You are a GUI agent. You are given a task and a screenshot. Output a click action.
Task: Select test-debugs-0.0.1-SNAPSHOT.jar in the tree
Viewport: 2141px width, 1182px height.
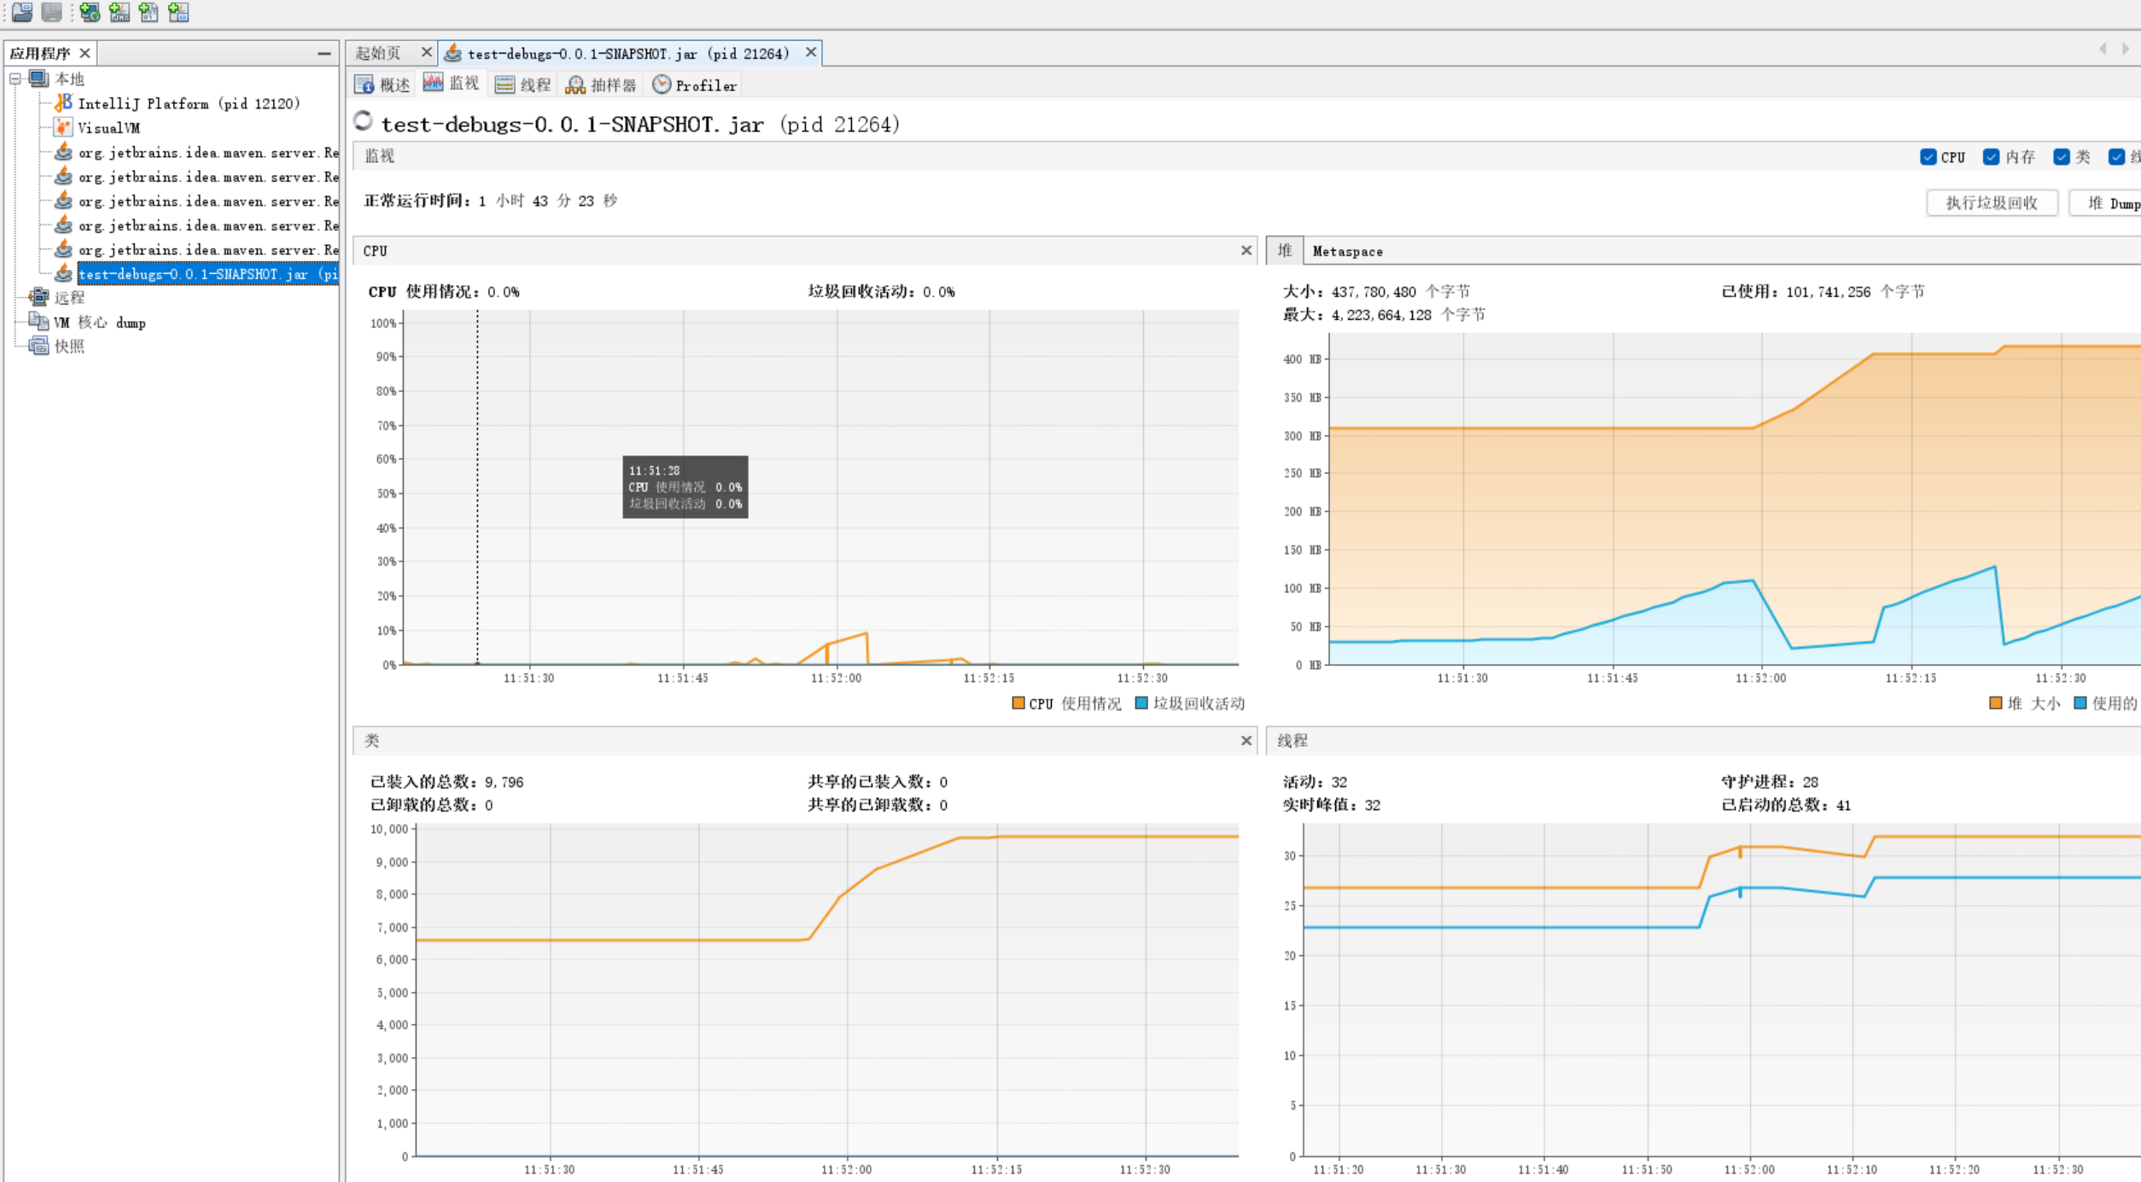tap(208, 274)
